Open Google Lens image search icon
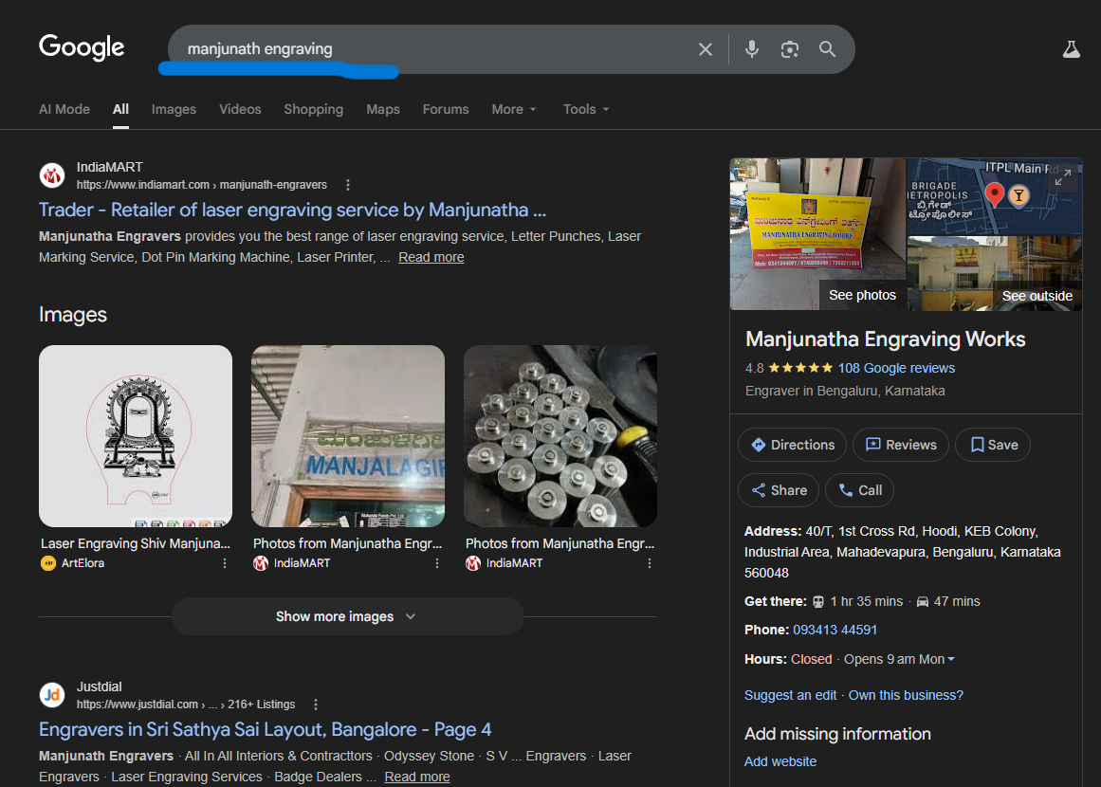The image size is (1101, 787). 789,49
